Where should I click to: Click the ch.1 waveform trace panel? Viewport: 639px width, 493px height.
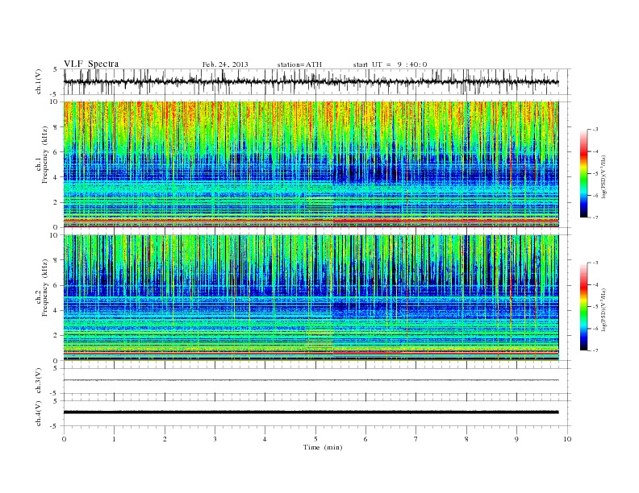pos(317,81)
